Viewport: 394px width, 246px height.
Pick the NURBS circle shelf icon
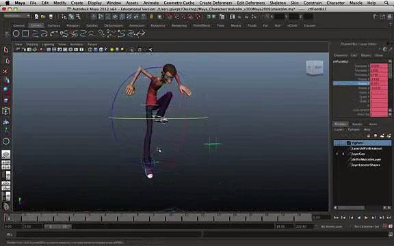coord(16,33)
